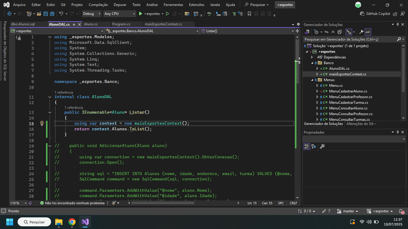
Task: Open the Depurar menu
Action: (119, 5)
